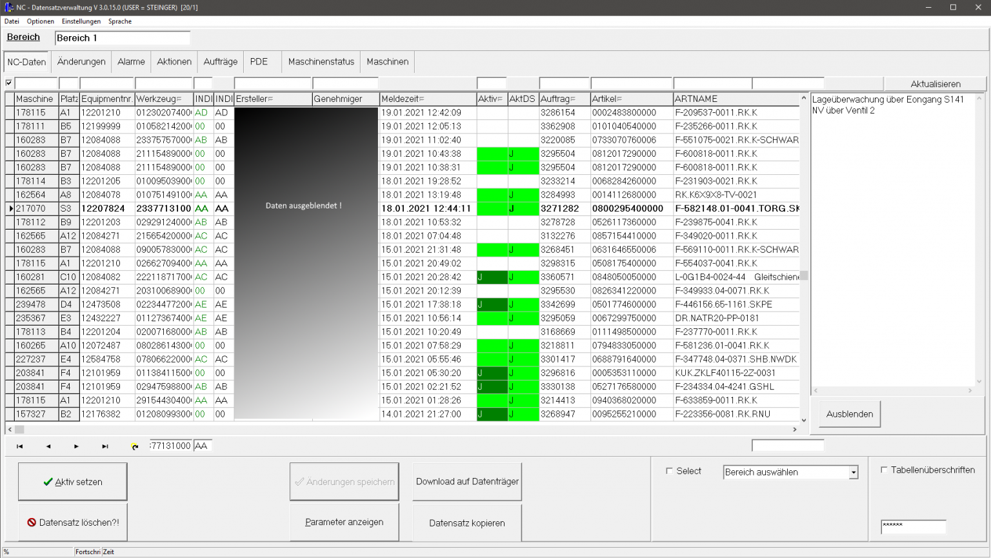Go to first record navigation arrow

pyautogui.click(x=20, y=446)
